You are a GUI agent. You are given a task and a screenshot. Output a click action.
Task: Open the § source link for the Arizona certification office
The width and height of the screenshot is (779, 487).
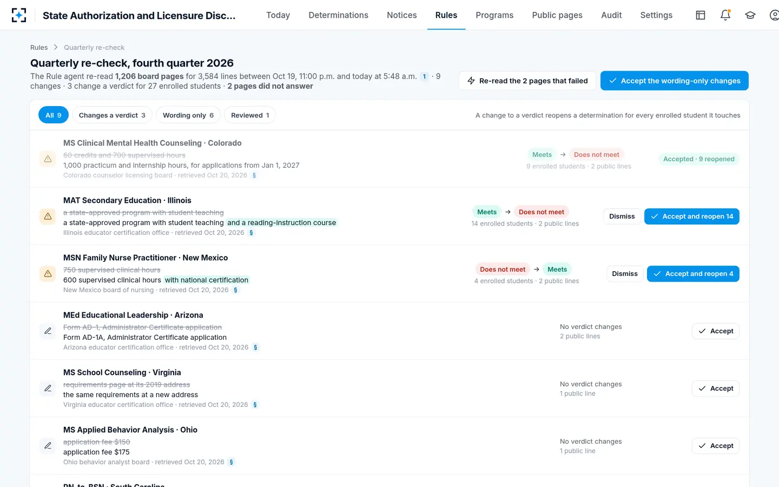coord(255,347)
